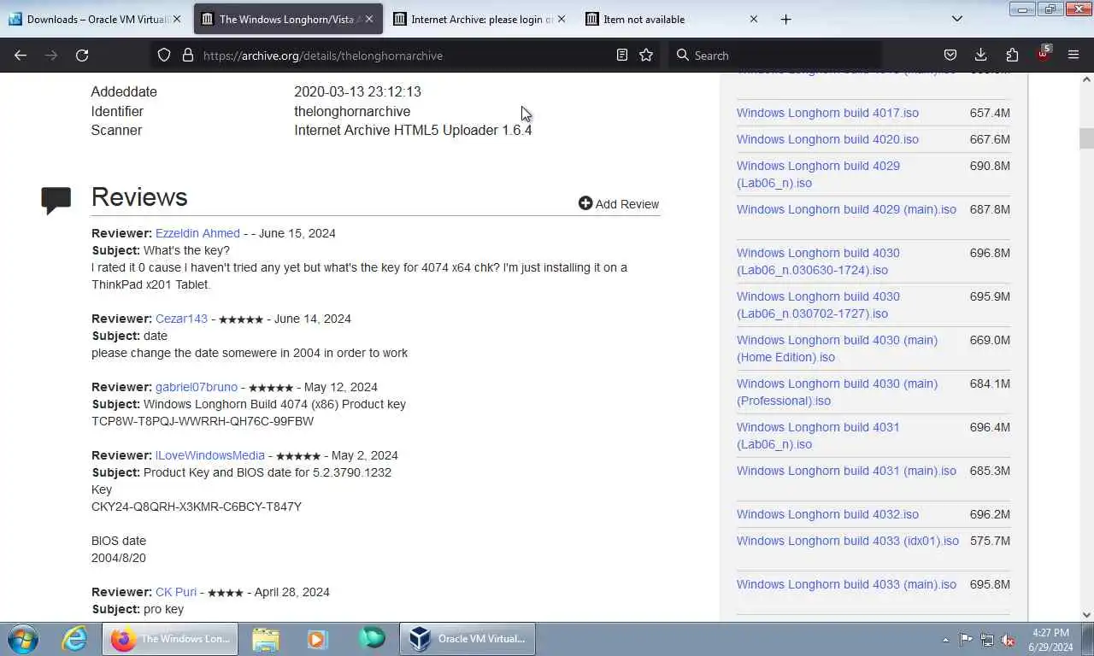Download Longhorn build 4031 (main).iso
The width and height of the screenshot is (1094, 656).
[846, 471]
